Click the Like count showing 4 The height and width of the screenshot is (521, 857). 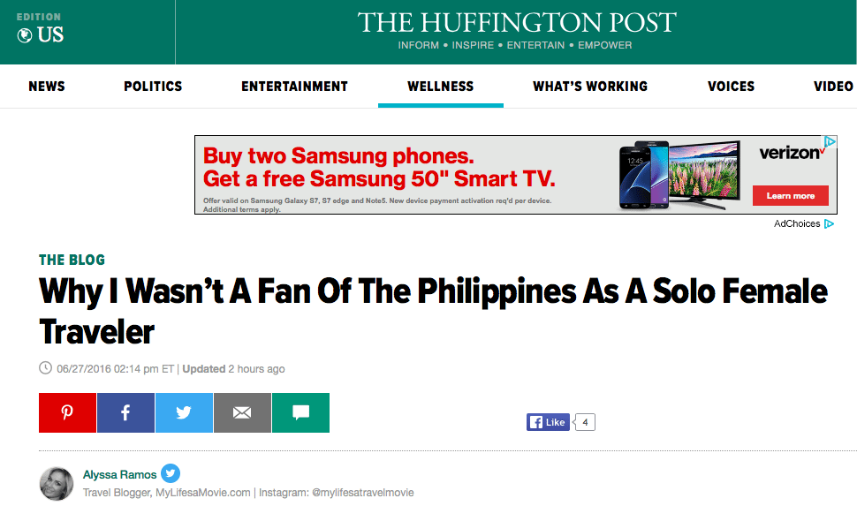[x=584, y=421]
